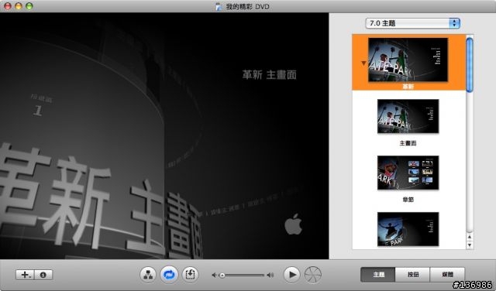Viewport: 496px width, 291px height.
Task: Click drop zone number 1
Action: click(x=38, y=111)
